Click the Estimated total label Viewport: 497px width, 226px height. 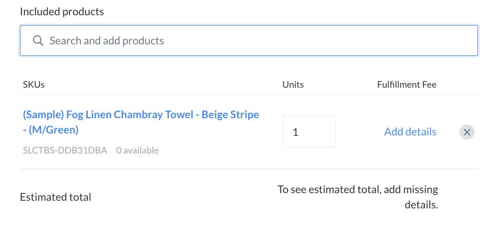click(x=55, y=197)
